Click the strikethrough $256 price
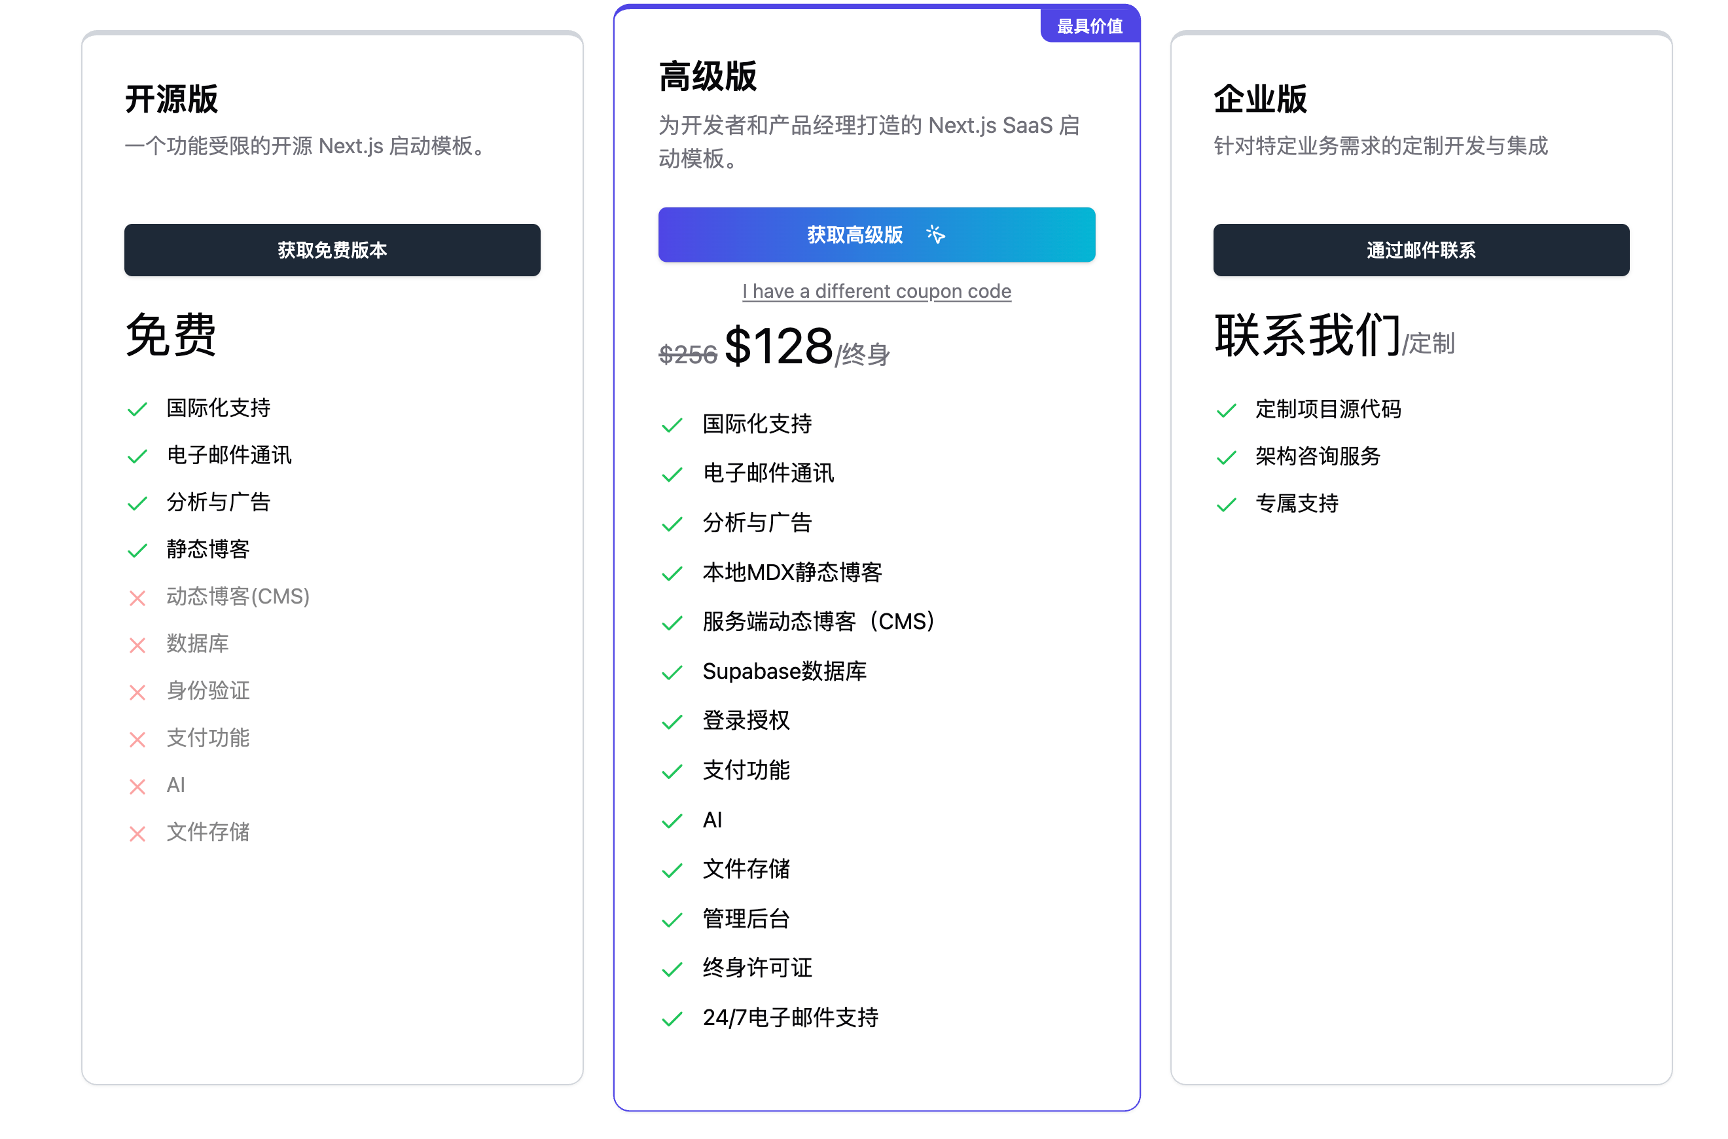Image resolution: width=1728 pixels, height=1139 pixels. [686, 356]
